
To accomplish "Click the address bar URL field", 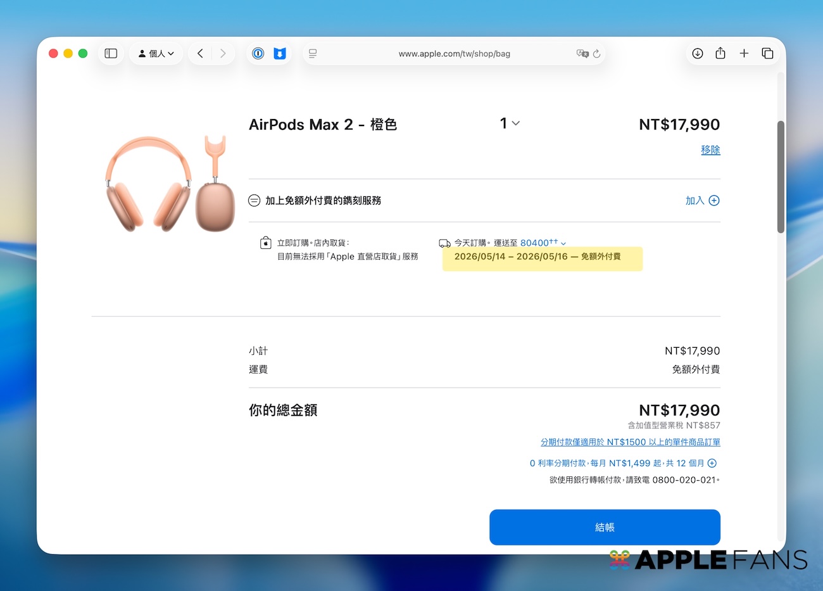I will (454, 54).
